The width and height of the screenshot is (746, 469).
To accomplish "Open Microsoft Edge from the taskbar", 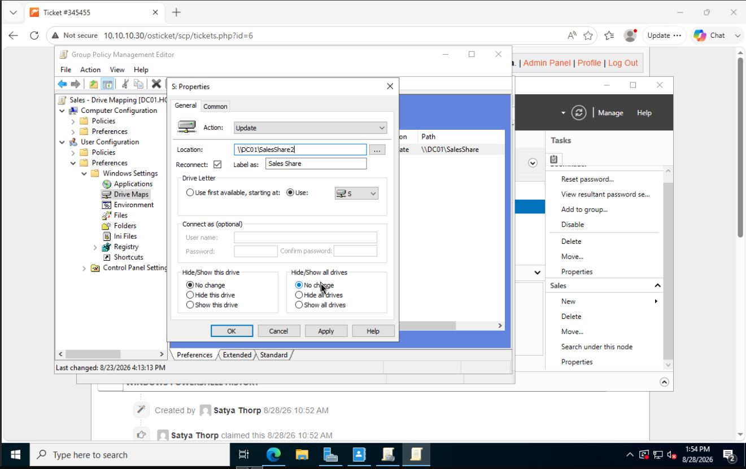I will 273,454.
